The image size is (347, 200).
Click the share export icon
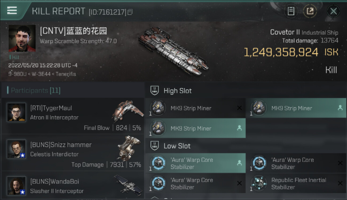(310, 11)
